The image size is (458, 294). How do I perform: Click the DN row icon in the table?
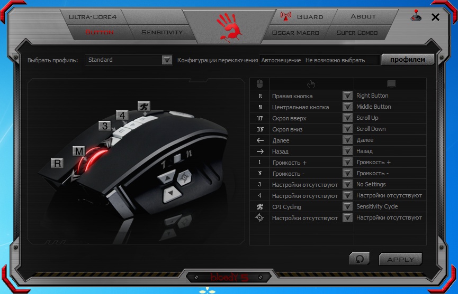[260, 129]
